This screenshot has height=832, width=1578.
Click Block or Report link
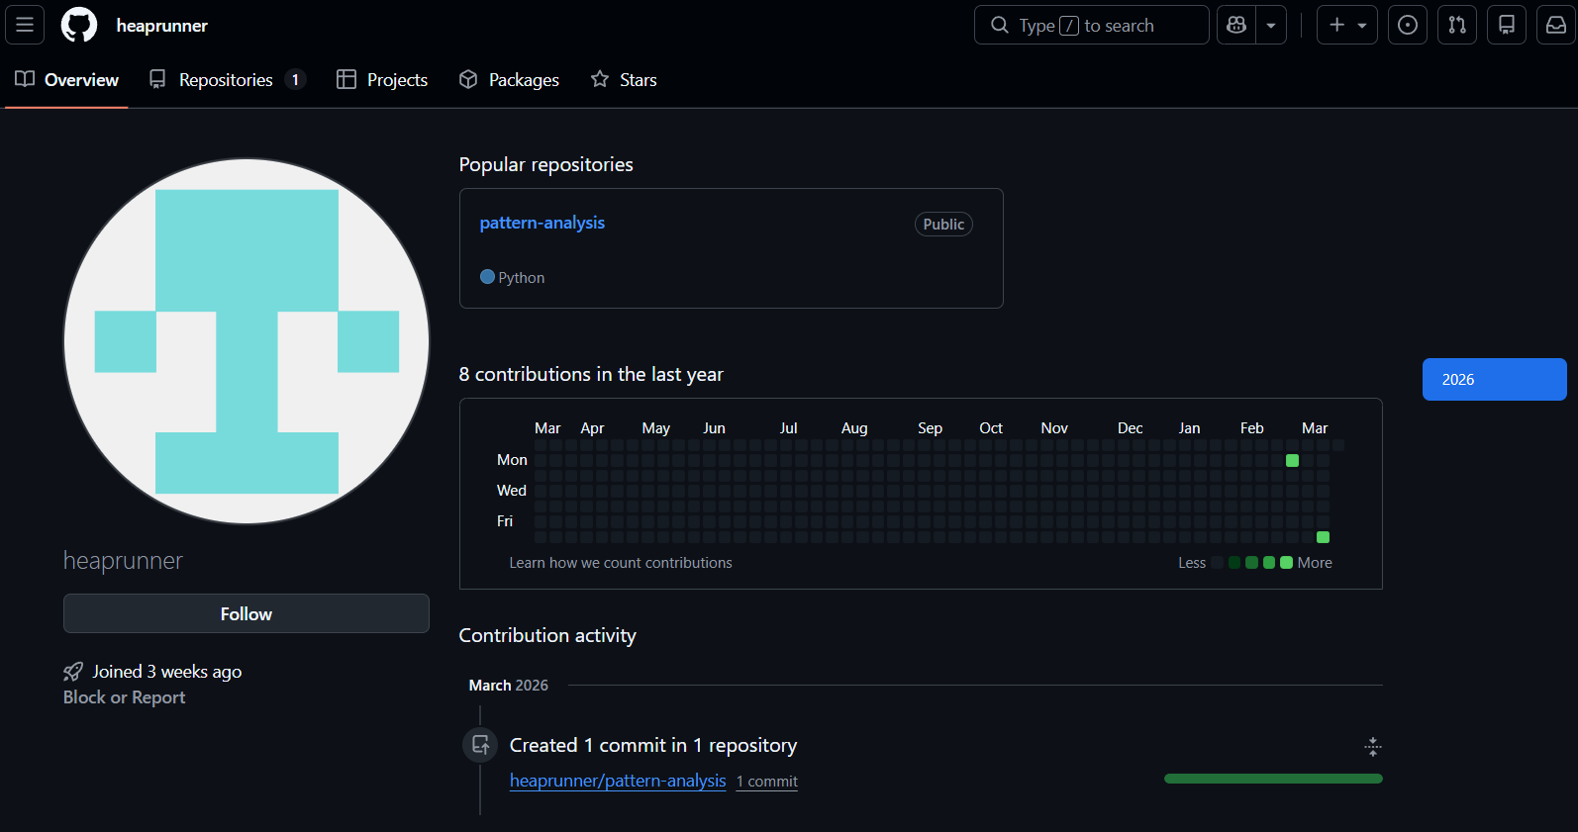124,697
